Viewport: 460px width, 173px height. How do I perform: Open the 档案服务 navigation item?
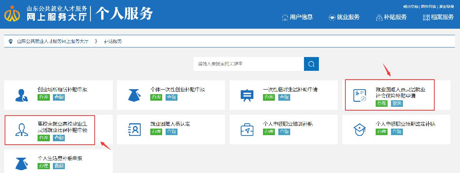point(438,17)
